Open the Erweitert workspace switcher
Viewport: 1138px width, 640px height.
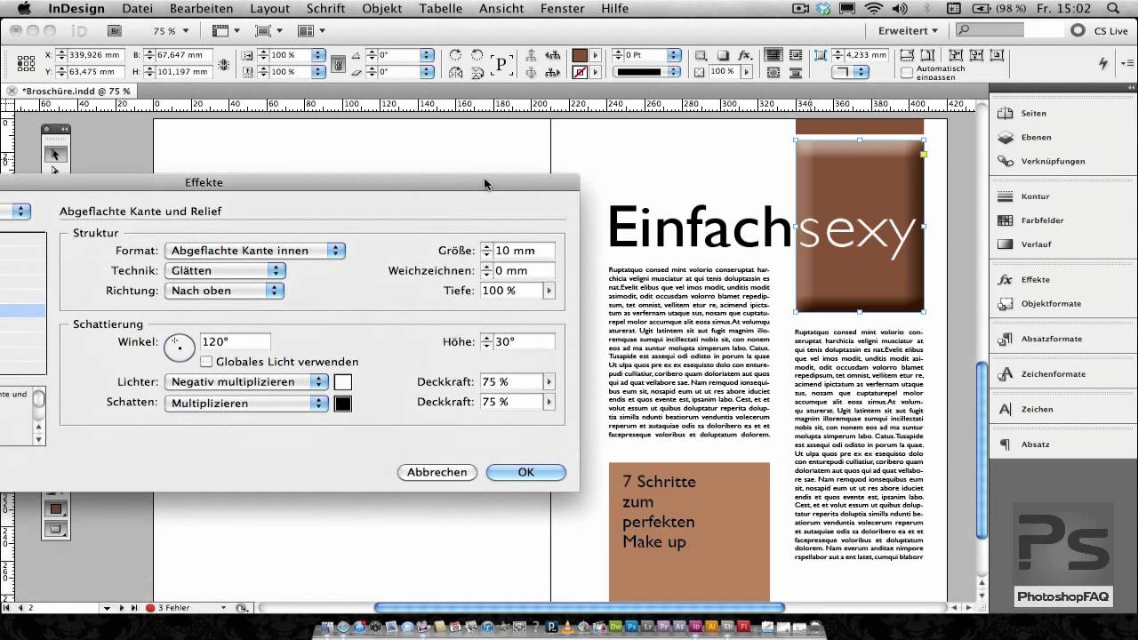[x=908, y=30]
